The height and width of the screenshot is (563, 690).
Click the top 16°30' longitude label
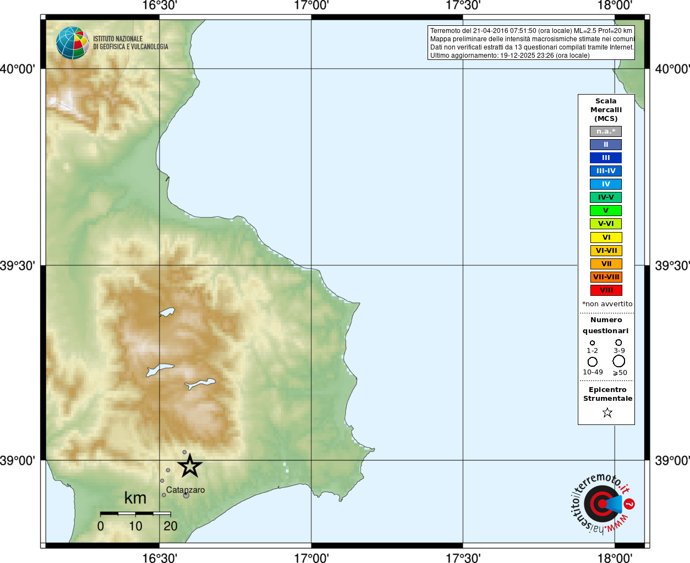click(160, 5)
